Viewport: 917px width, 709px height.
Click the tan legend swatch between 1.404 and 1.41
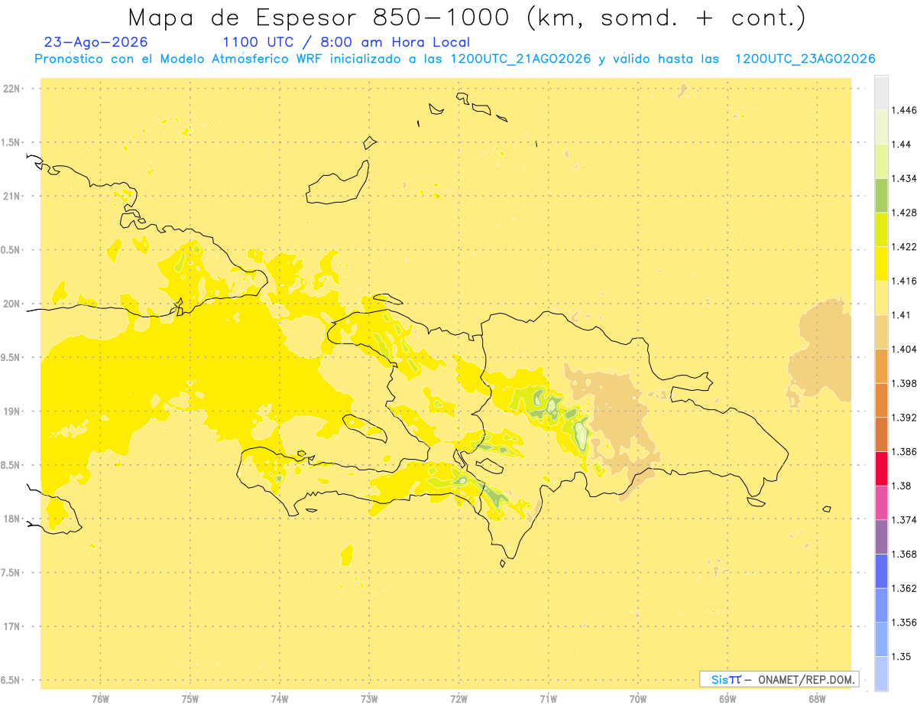point(881,332)
